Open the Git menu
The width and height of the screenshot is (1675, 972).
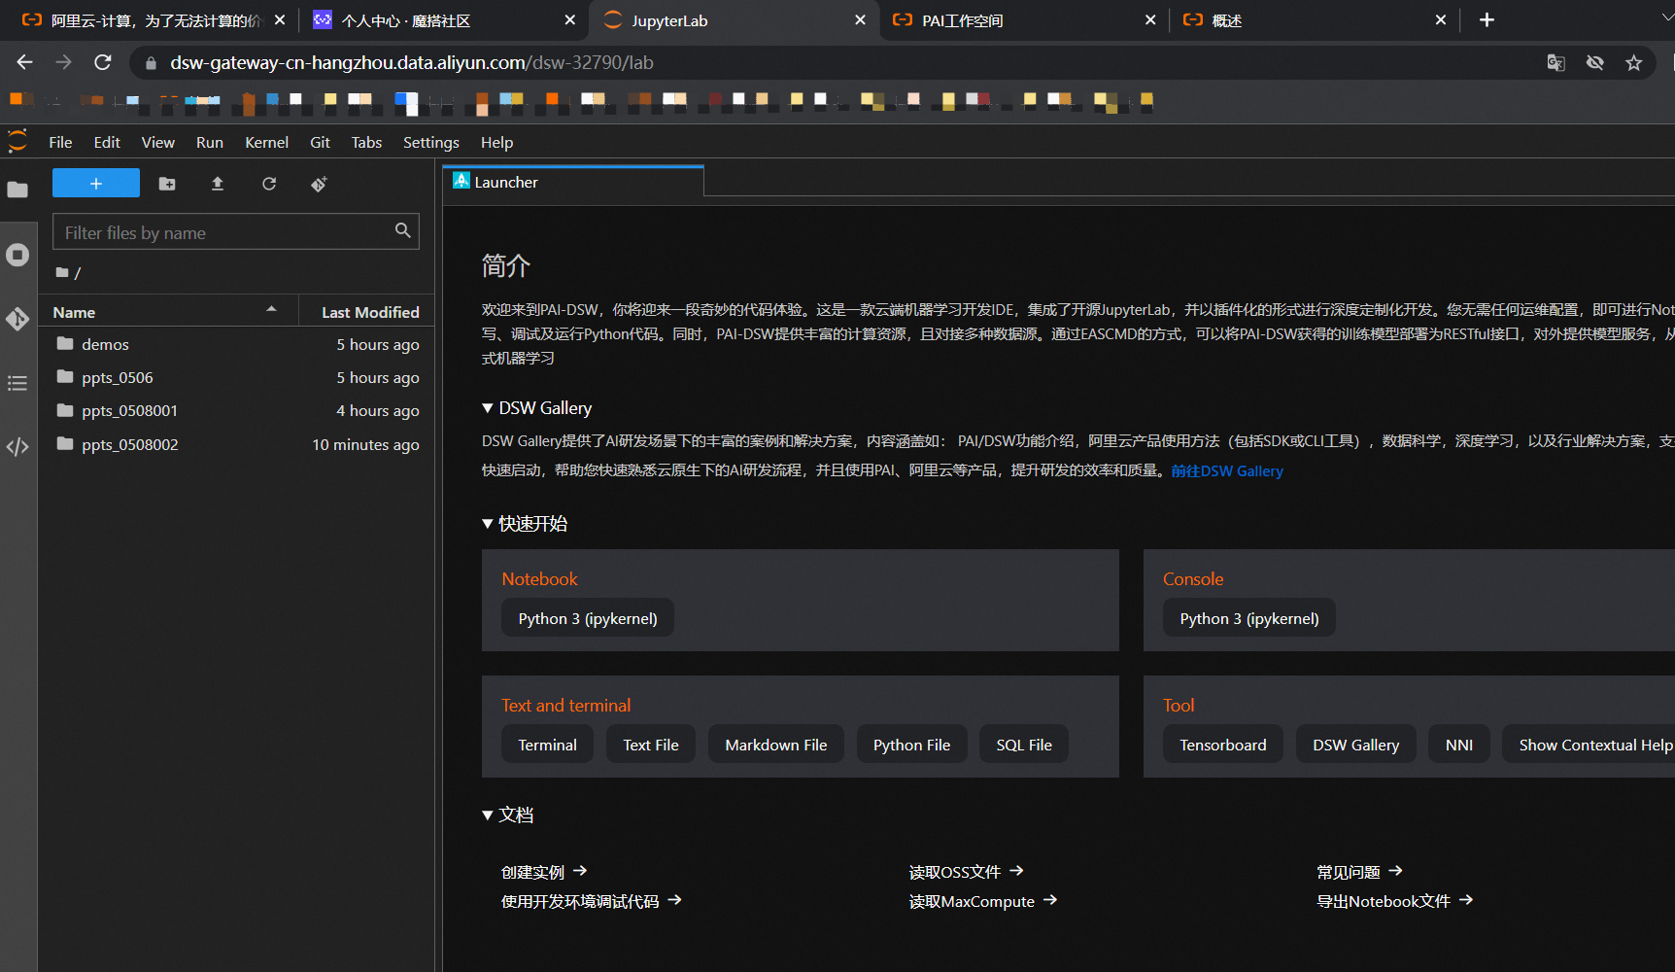tap(320, 142)
